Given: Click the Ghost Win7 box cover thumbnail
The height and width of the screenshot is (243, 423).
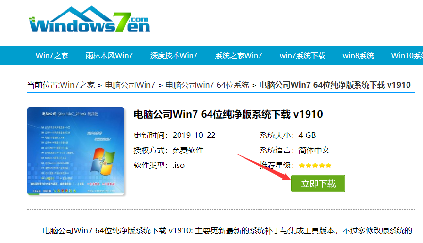Looking at the screenshot, I should tap(76, 151).
